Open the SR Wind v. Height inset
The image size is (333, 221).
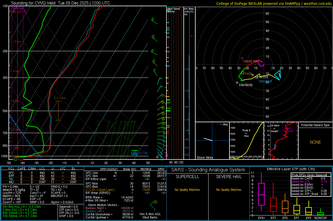point(281,141)
